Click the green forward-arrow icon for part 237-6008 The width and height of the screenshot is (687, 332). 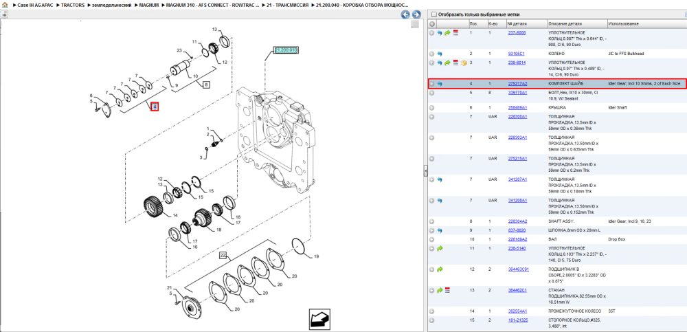tap(447, 33)
